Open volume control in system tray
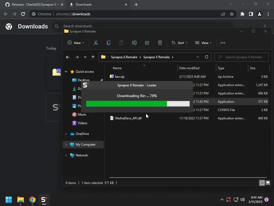 [242, 200]
